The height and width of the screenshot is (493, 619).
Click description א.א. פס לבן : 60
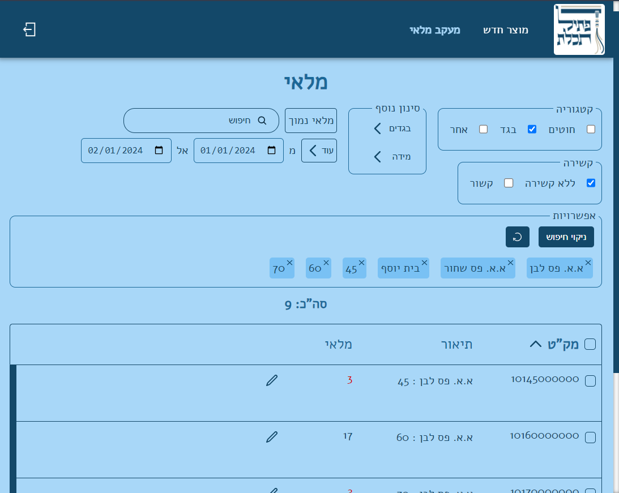point(434,438)
